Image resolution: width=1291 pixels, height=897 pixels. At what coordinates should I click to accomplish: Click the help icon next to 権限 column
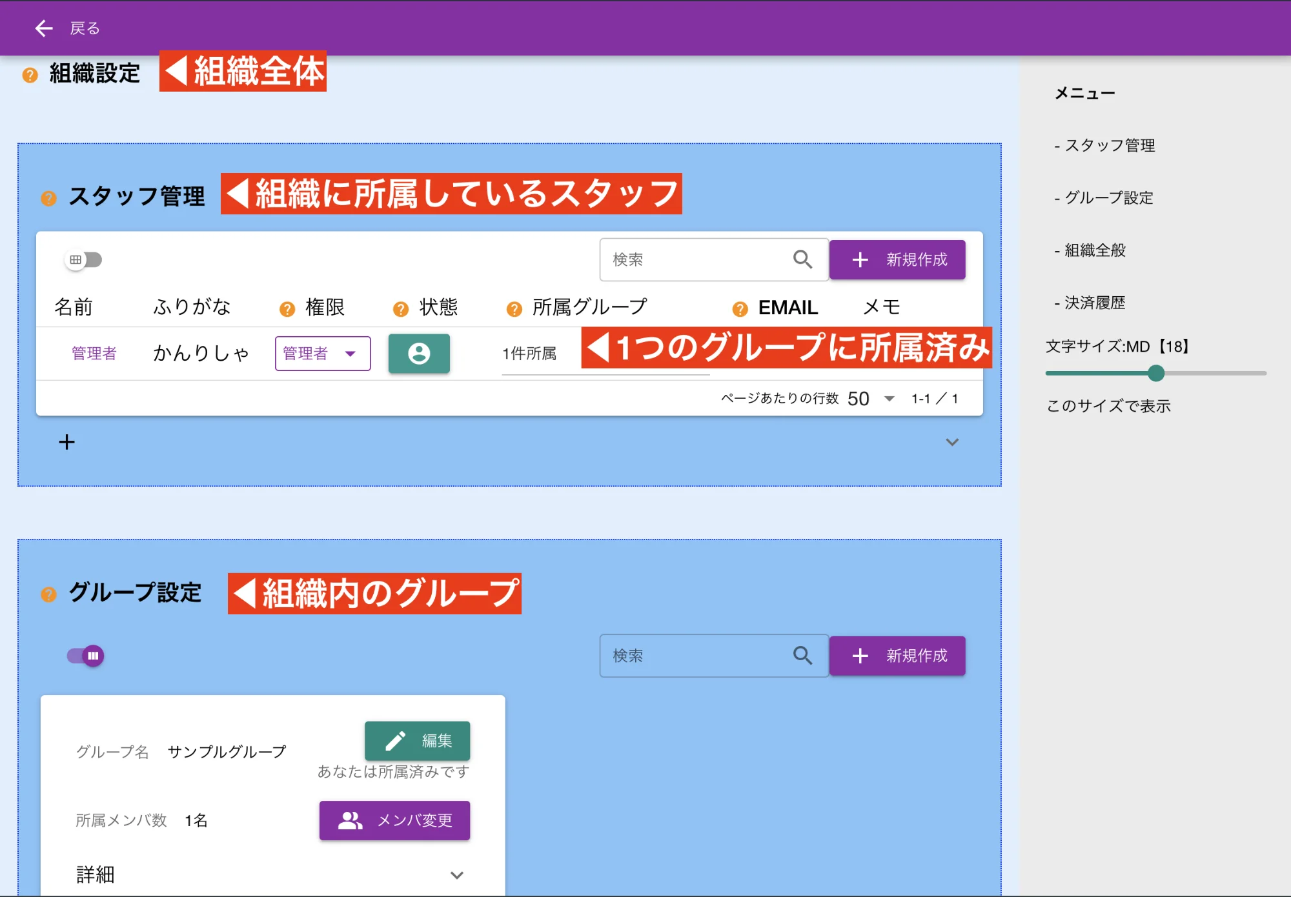pyautogui.click(x=285, y=308)
